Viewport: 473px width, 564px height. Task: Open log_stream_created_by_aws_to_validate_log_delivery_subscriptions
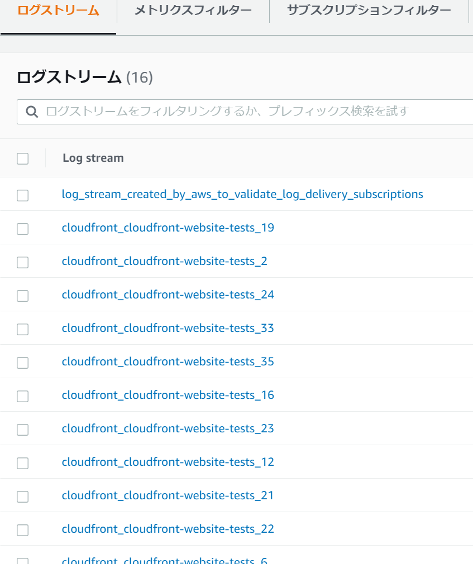pyautogui.click(x=242, y=194)
